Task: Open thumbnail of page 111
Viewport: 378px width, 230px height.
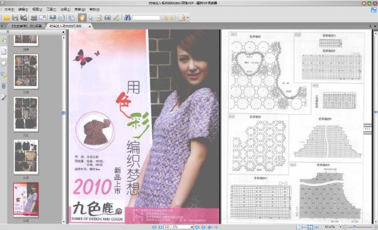Action: click(26, 114)
